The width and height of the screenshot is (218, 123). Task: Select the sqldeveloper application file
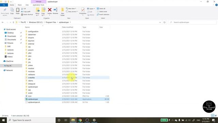(x=67, y=99)
